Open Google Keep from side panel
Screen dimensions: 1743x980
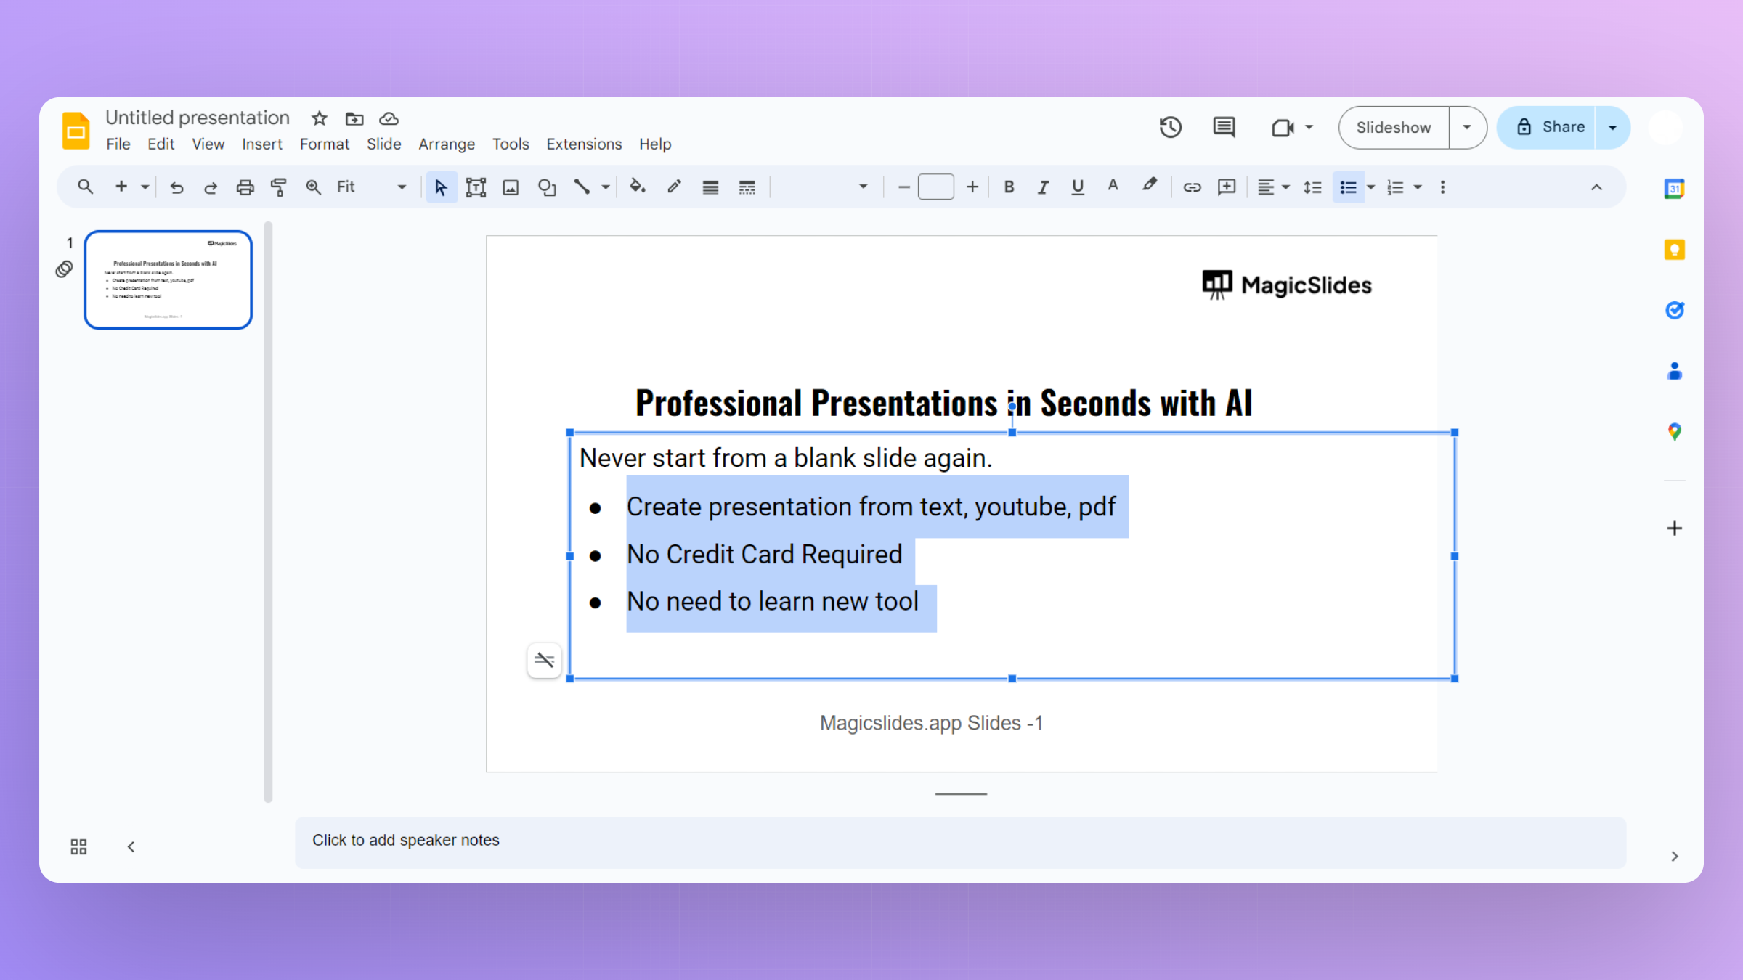coord(1674,250)
